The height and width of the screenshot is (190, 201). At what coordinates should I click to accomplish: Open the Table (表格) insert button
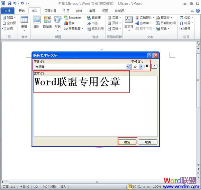[24, 24]
